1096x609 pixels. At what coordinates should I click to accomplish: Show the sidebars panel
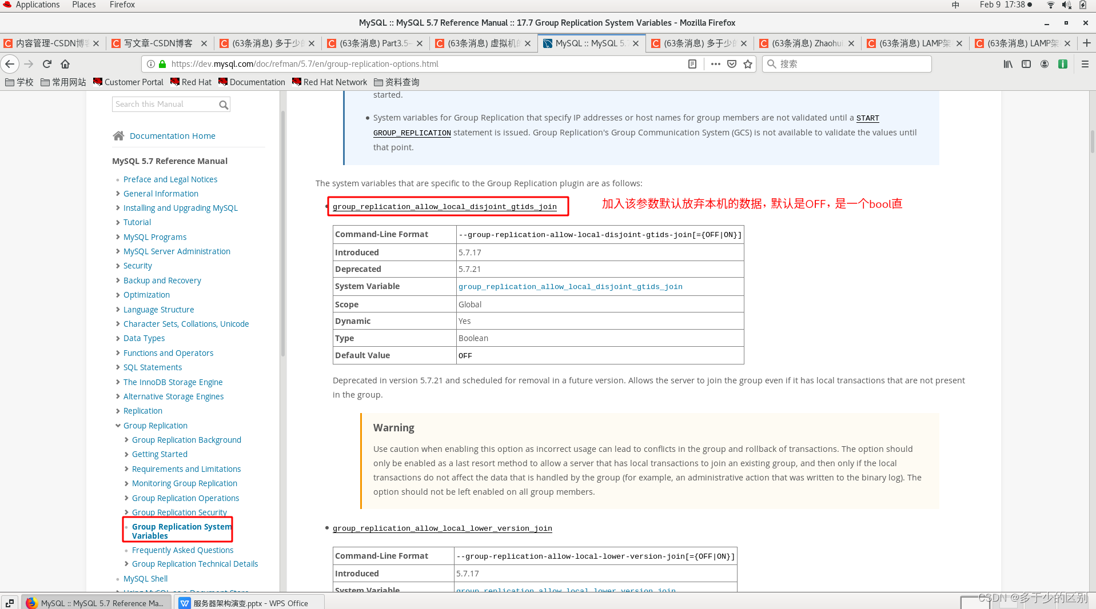click(1026, 64)
